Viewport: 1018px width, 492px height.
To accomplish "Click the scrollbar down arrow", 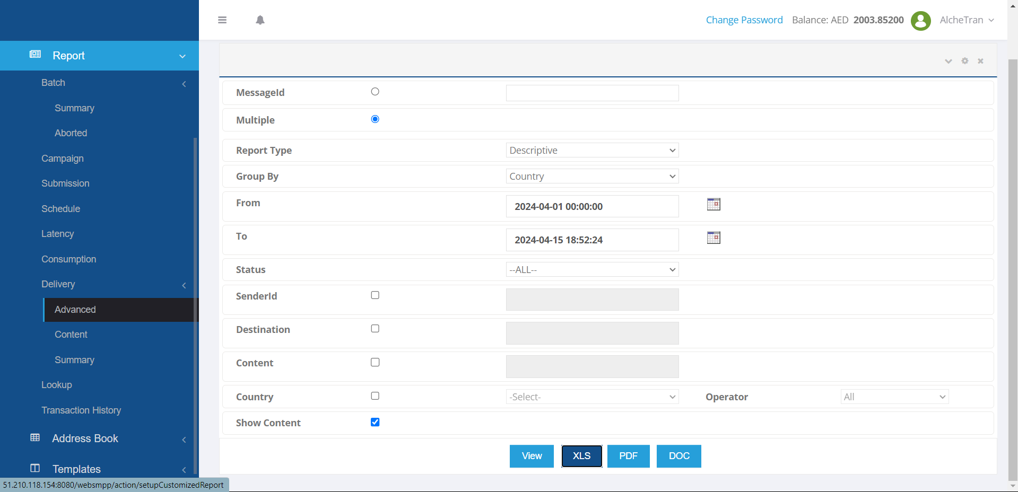I will point(1013,486).
